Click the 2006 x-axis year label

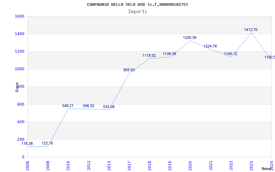click(x=28, y=164)
